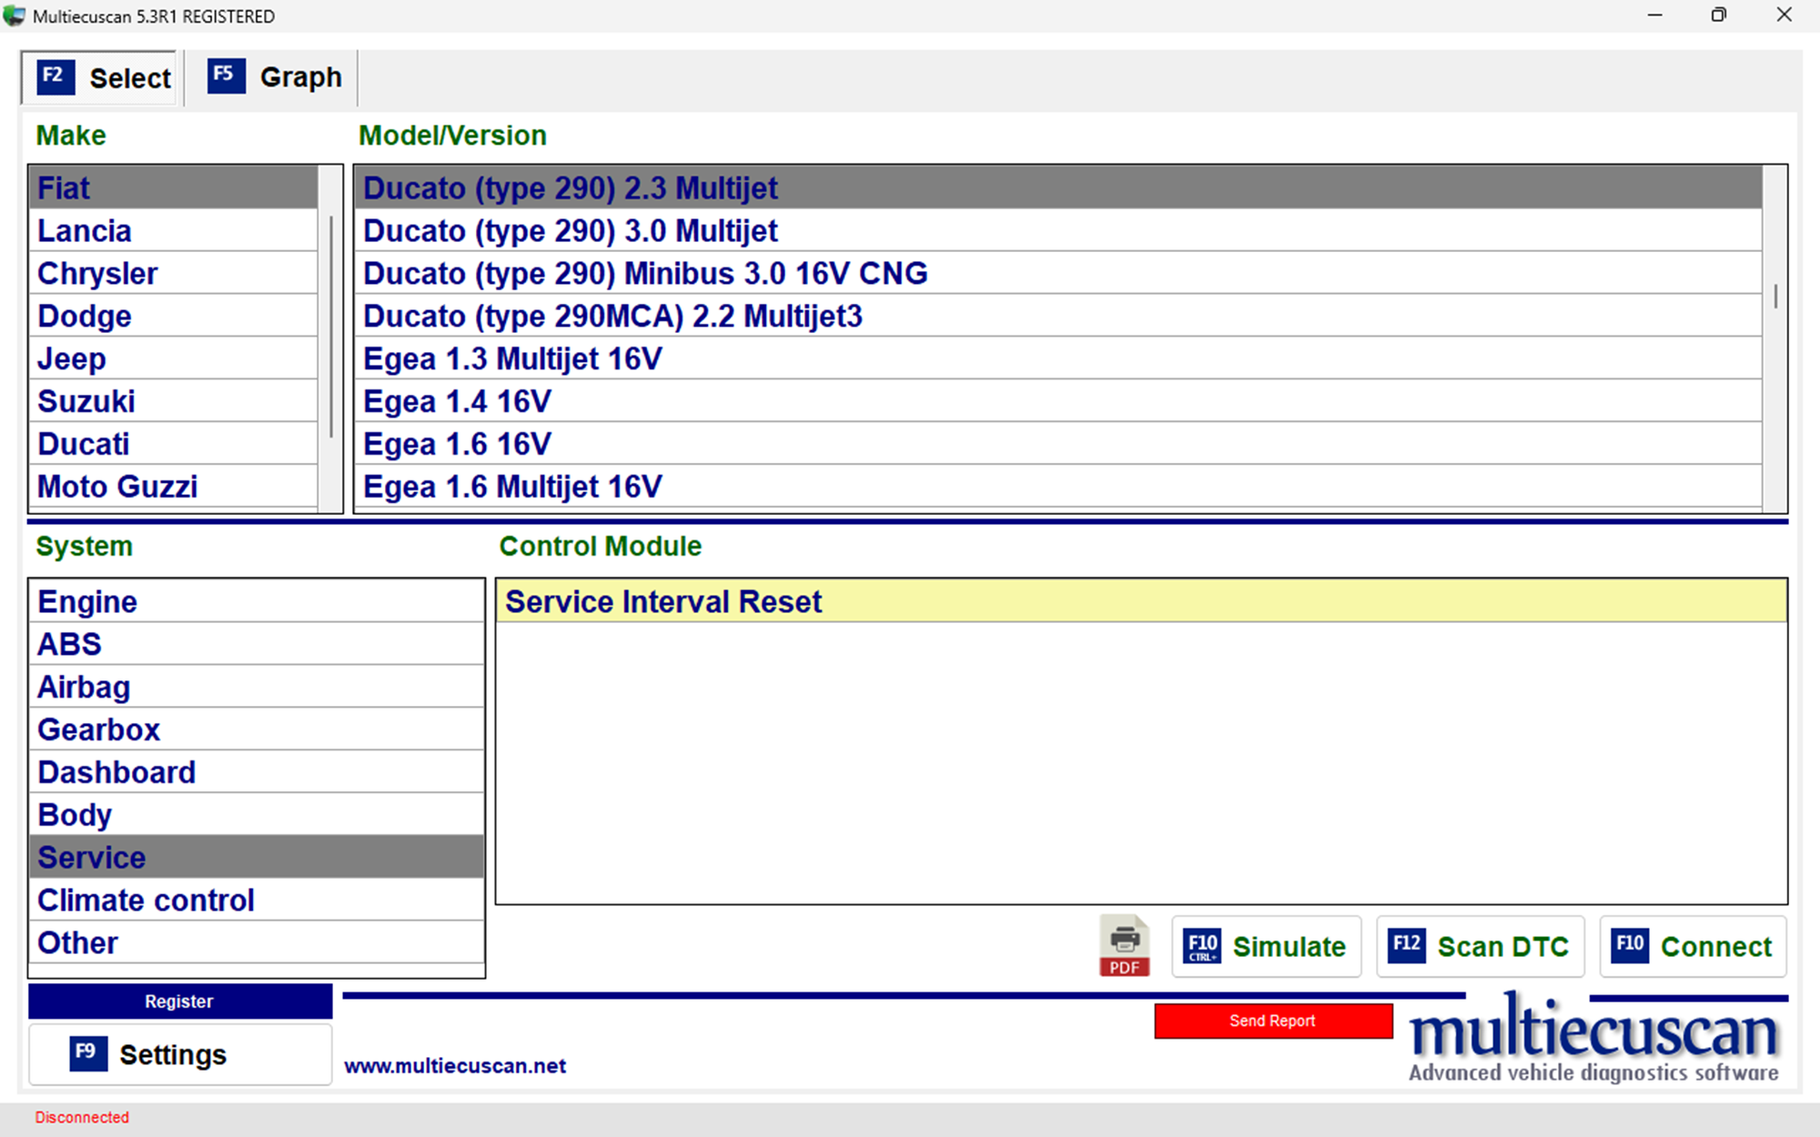Run Scan DTC

(x=1480, y=946)
